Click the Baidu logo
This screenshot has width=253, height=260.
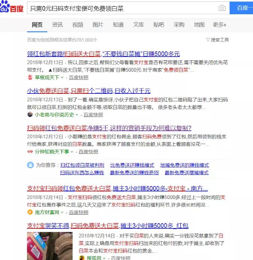point(12,8)
